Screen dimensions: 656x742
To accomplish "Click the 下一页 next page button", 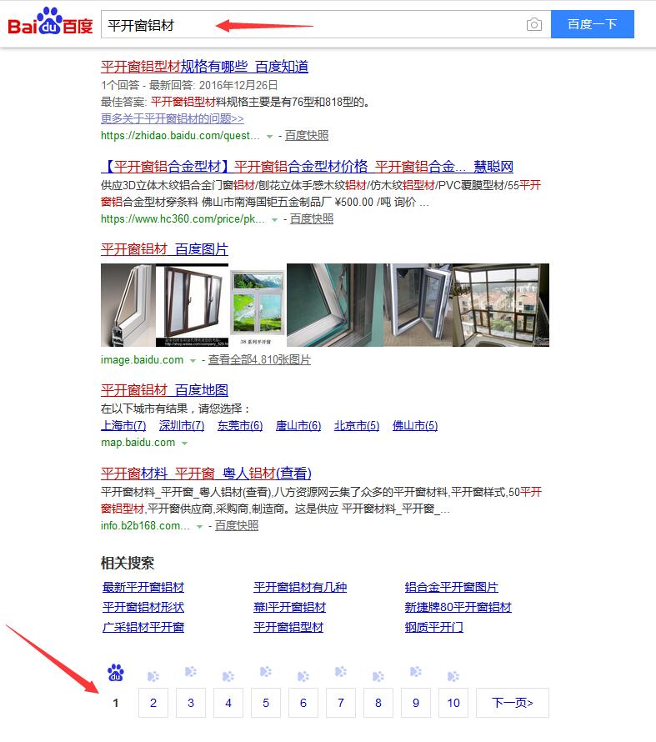I will [513, 703].
